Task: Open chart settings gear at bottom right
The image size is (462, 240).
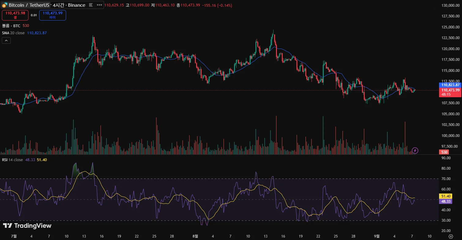Action: (451, 236)
